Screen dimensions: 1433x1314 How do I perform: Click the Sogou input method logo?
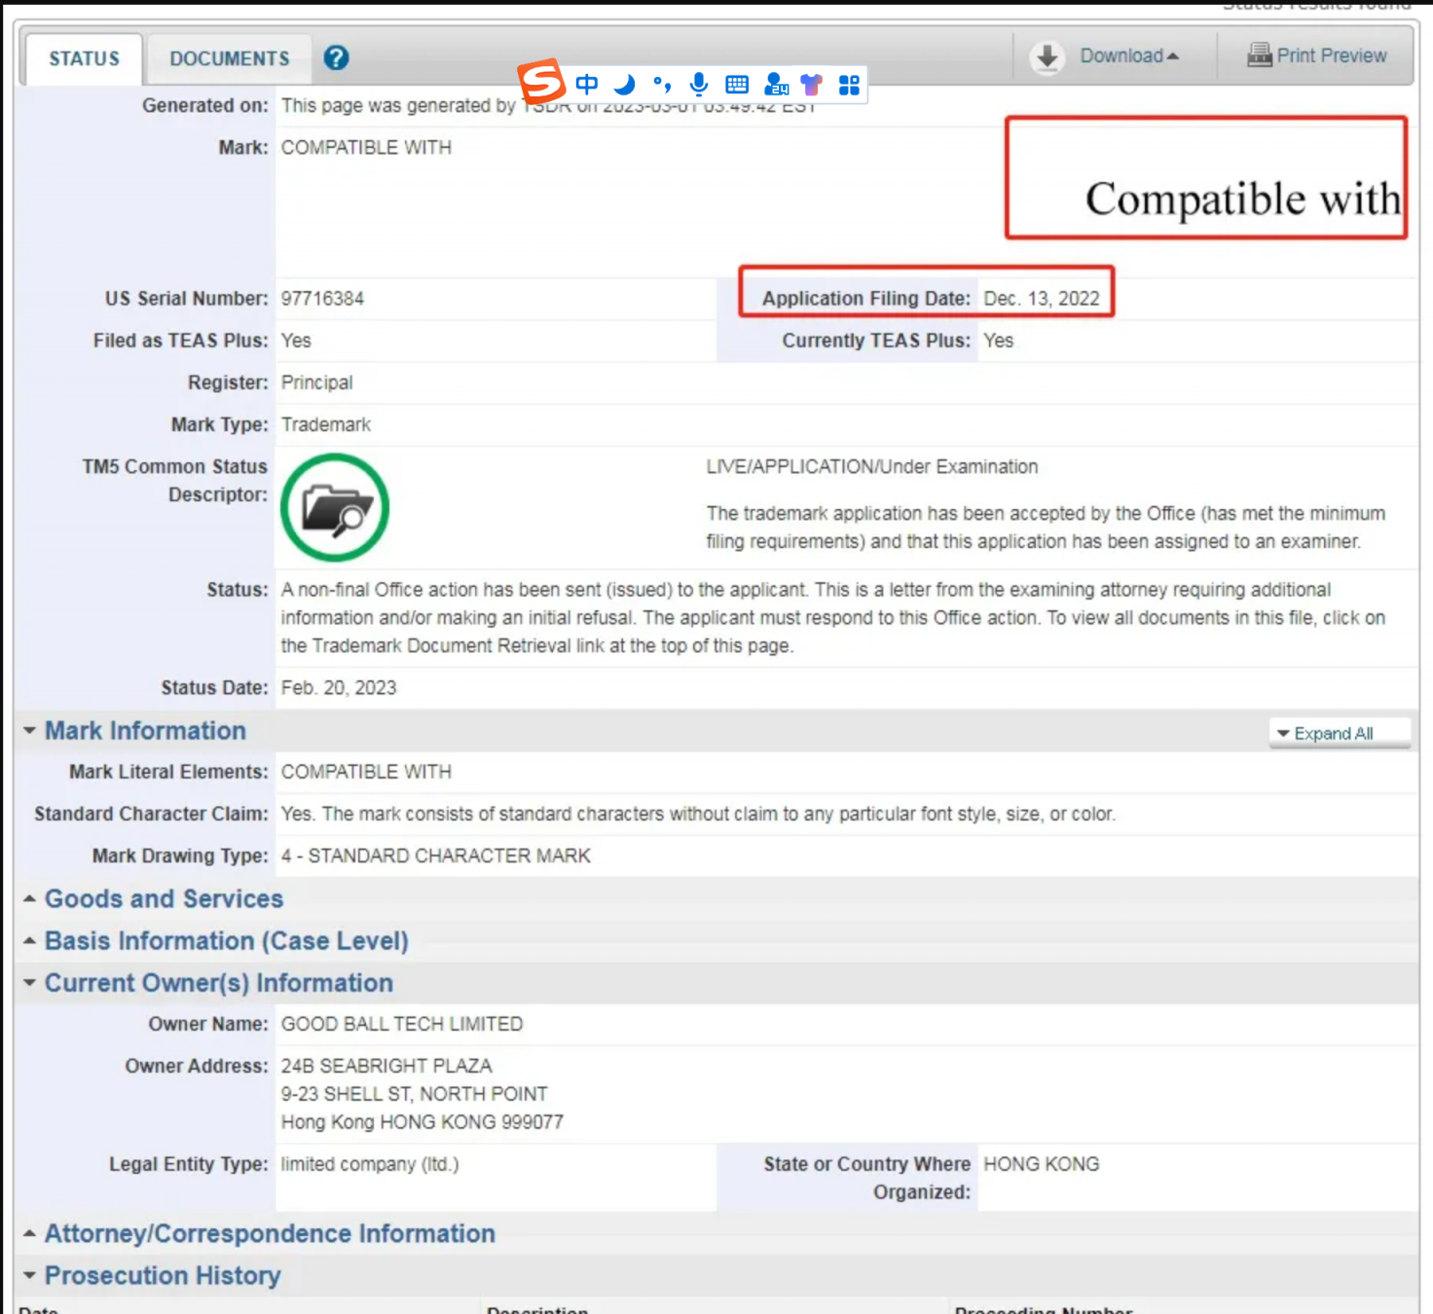point(541,81)
